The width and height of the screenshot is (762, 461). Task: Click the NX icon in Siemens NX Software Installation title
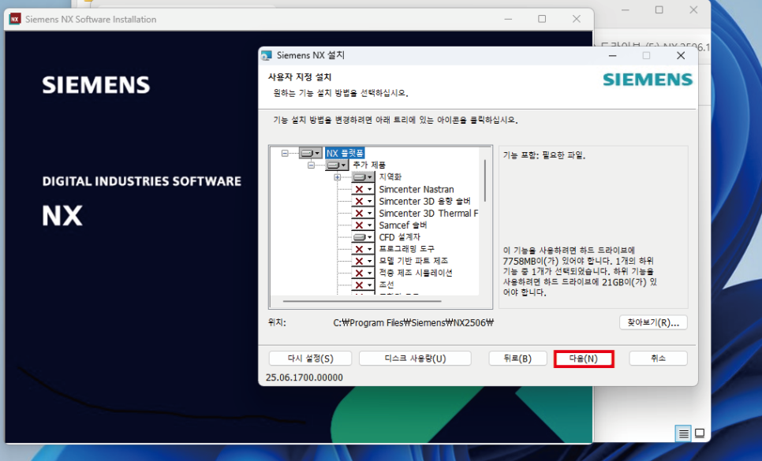(x=15, y=20)
